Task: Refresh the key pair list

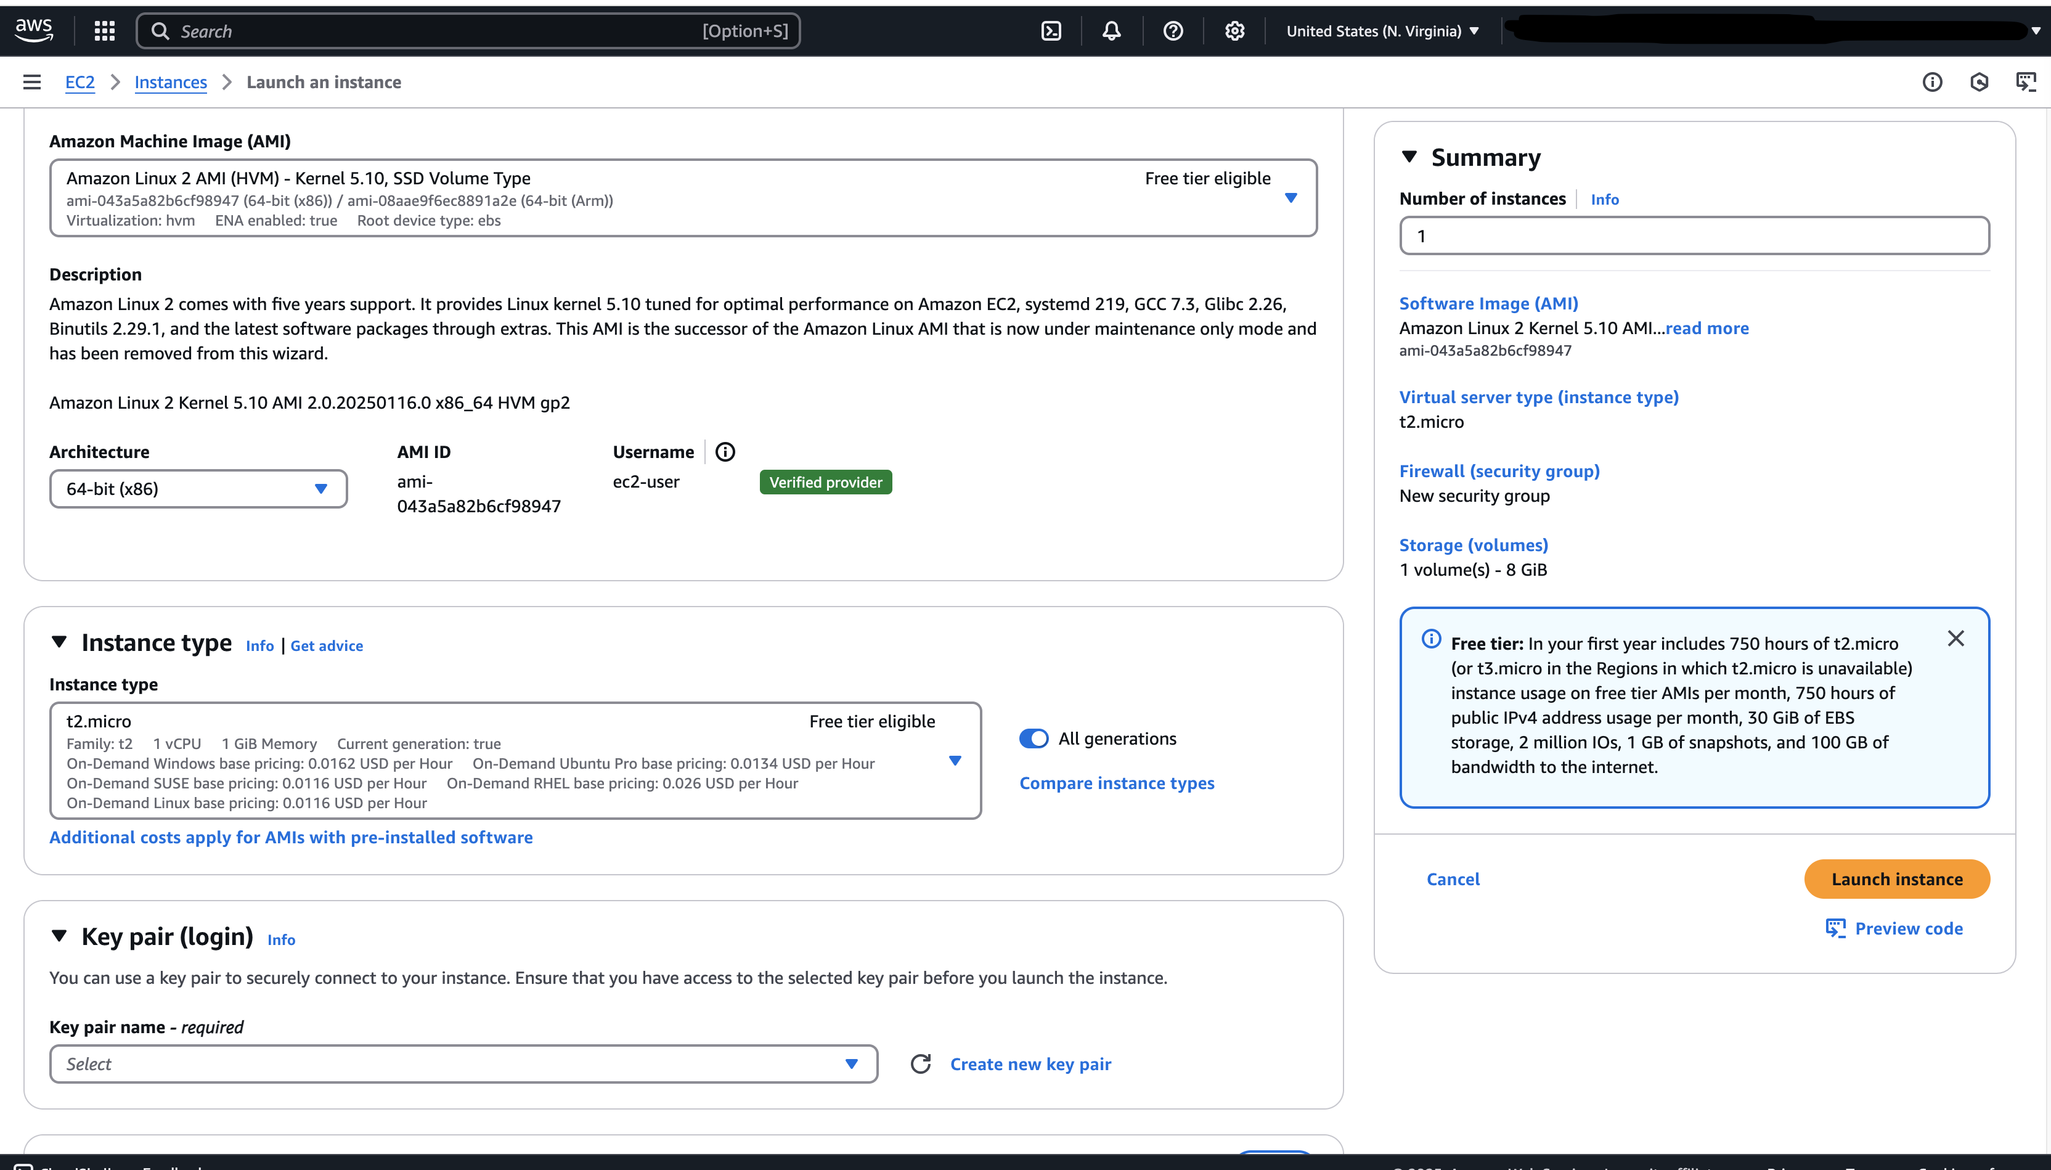Action: (x=921, y=1064)
